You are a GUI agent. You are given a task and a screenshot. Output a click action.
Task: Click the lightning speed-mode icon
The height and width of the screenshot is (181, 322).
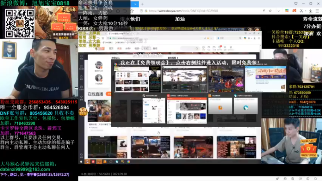click(x=264, y=11)
